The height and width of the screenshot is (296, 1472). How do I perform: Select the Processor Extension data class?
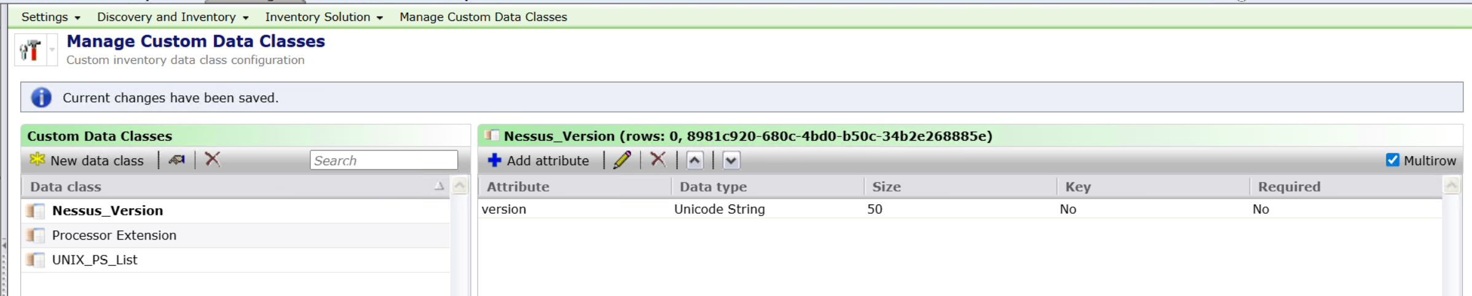[x=114, y=235]
